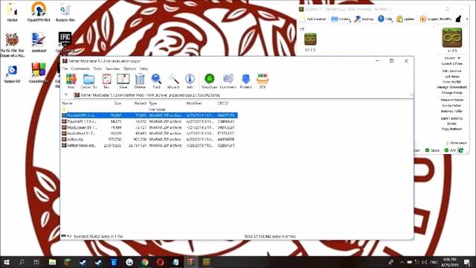Screen dimensions: 476x268
Task: Select the PlayerAPI archive row
Action: tap(149, 121)
